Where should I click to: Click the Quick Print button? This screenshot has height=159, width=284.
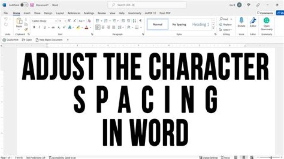[x=11, y=40]
